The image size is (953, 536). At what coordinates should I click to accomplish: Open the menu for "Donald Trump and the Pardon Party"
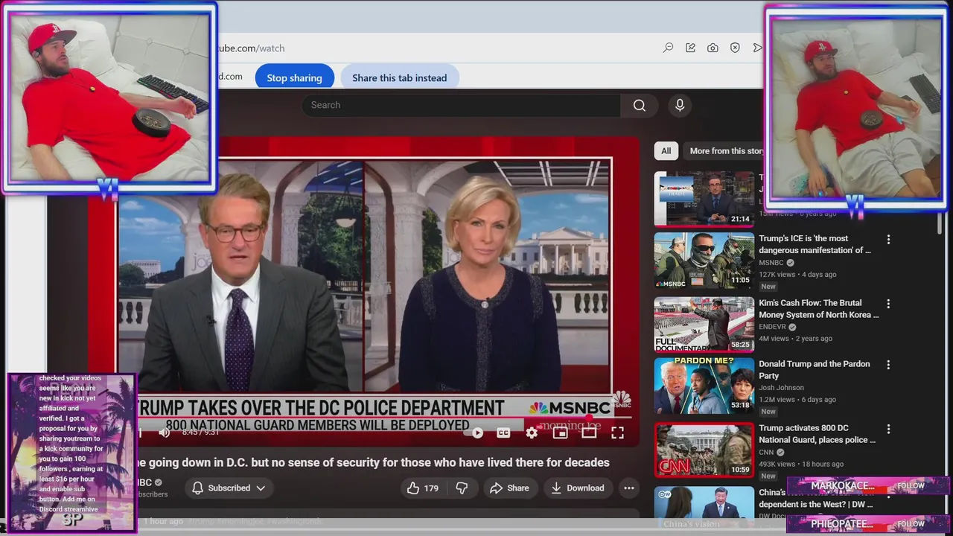pyautogui.click(x=888, y=365)
